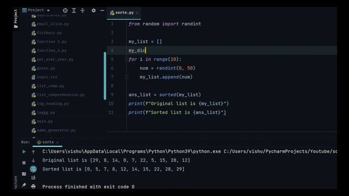Locate the opened file in the Project tree
Viewport: 349px width, 196px height.
click(65, 10)
